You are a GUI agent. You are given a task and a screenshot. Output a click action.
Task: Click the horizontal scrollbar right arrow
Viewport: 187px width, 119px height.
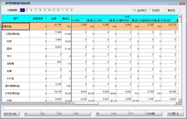(x=177, y=103)
